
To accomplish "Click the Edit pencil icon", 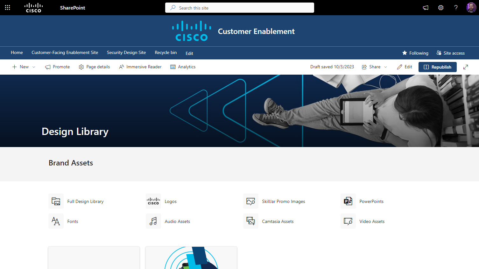I will coord(399,67).
